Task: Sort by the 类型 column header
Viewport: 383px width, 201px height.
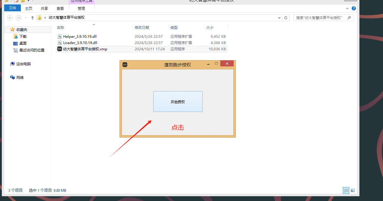Action: pos(174,27)
